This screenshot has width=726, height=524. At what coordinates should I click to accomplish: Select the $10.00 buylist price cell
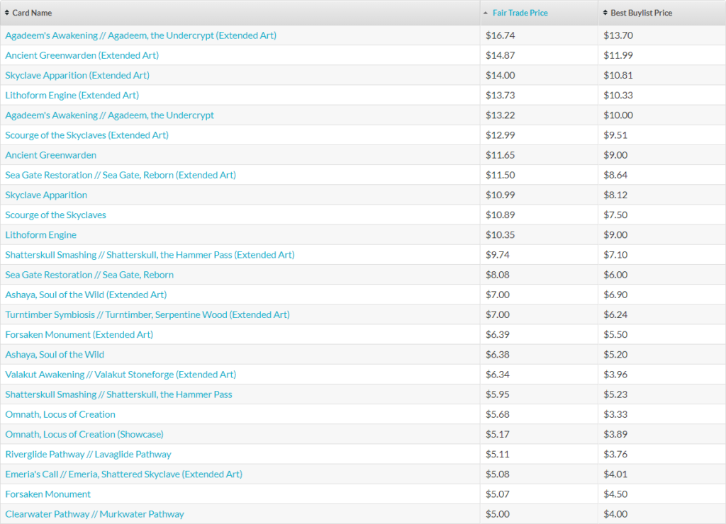pyautogui.click(x=662, y=115)
